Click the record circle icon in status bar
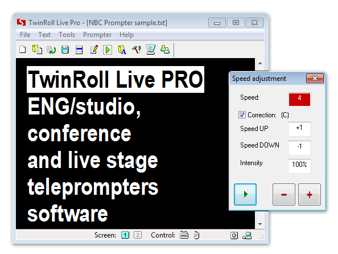This screenshot has height=254, width=338. tap(234, 235)
